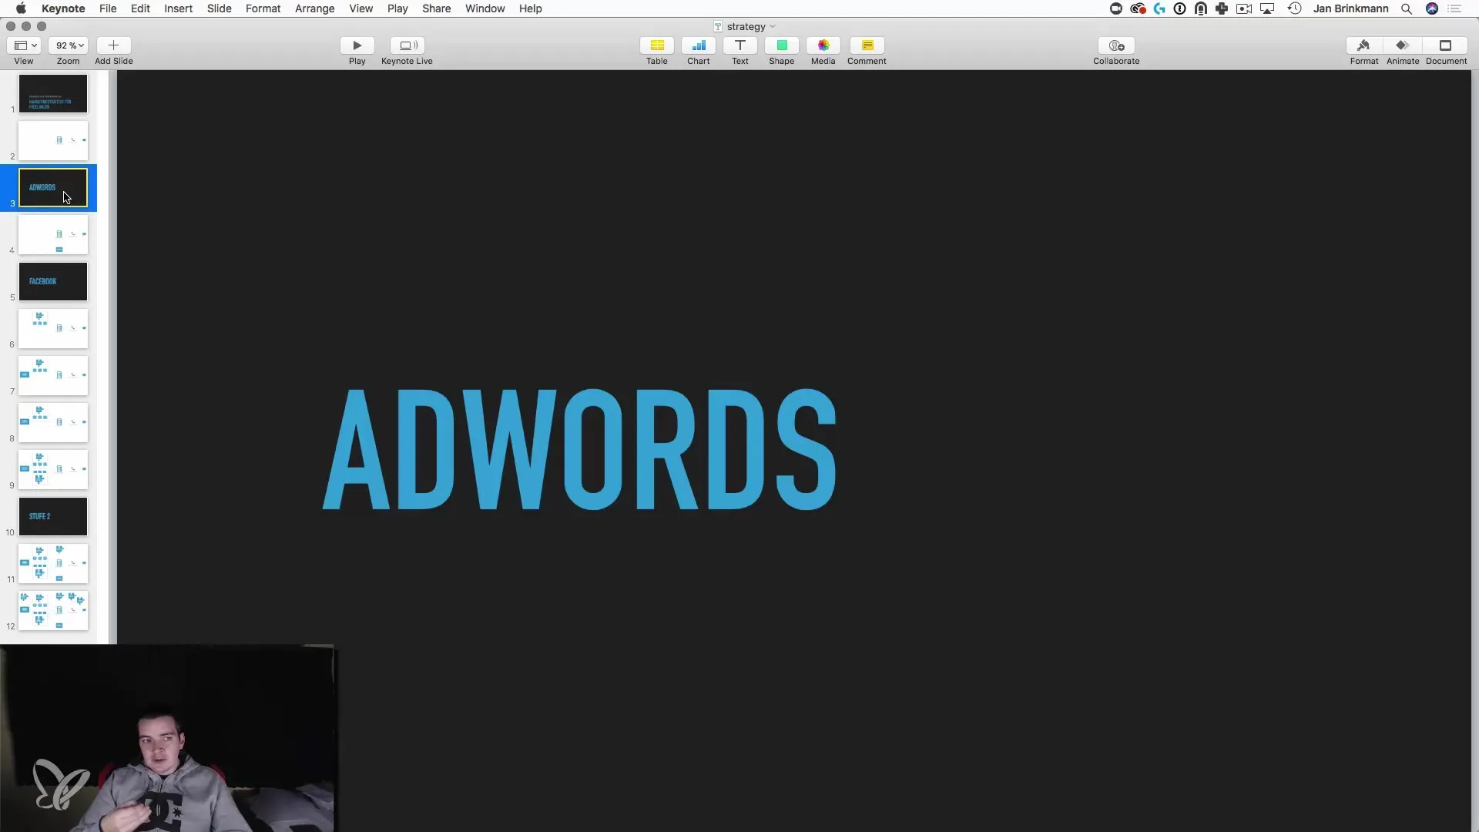The height and width of the screenshot is (832, 1479).
Task: Open the View menu in menu bar
Action: (361, 8)
